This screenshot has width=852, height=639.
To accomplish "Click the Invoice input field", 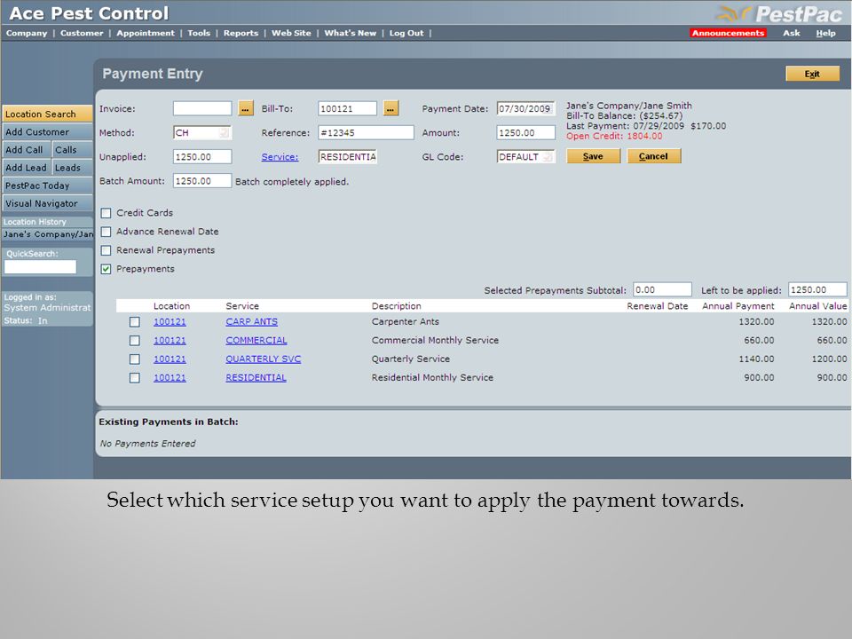I will [202, 108].
